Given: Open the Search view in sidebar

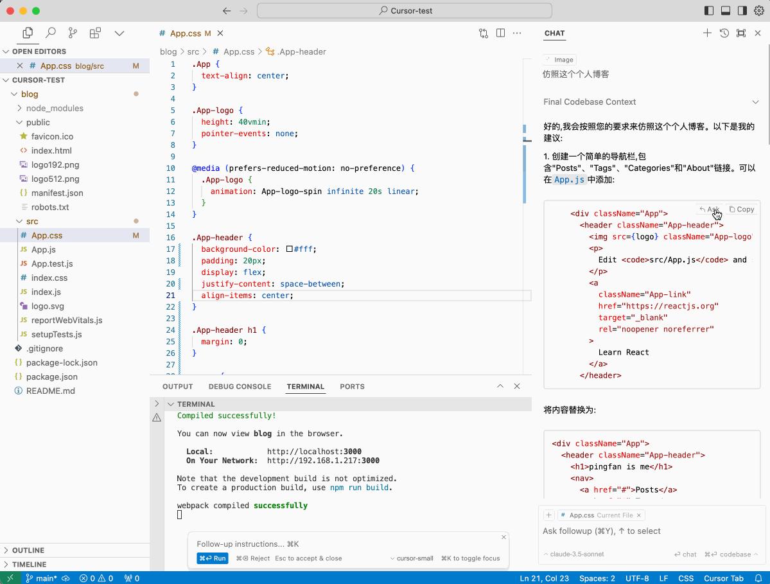Looking at the screenshot, I should point(51,33).
